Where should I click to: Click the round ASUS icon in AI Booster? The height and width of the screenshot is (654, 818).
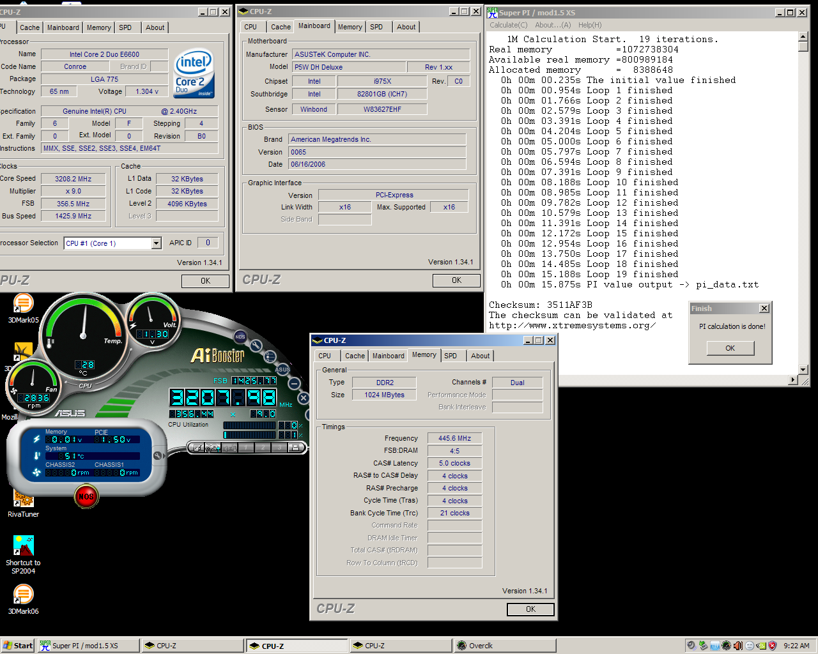(282, 369)
